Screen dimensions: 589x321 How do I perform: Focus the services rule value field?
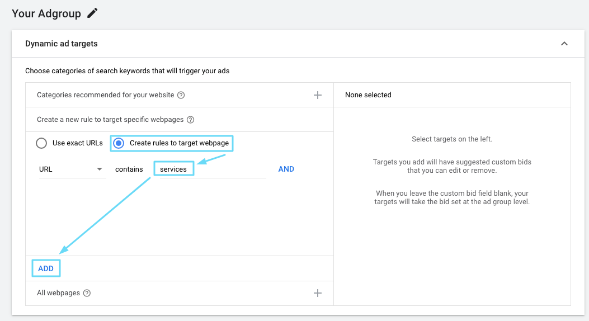coord(213,169)
